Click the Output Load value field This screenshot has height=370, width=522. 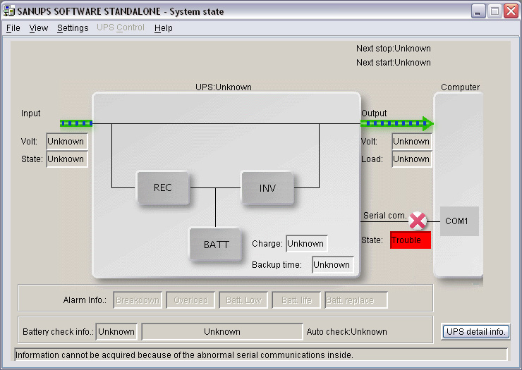point(412,159)
